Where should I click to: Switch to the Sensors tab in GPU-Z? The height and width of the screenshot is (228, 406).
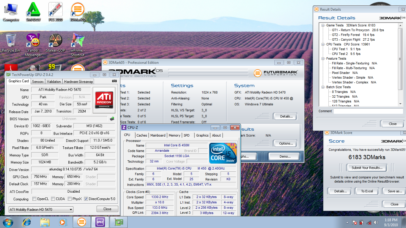38,82
